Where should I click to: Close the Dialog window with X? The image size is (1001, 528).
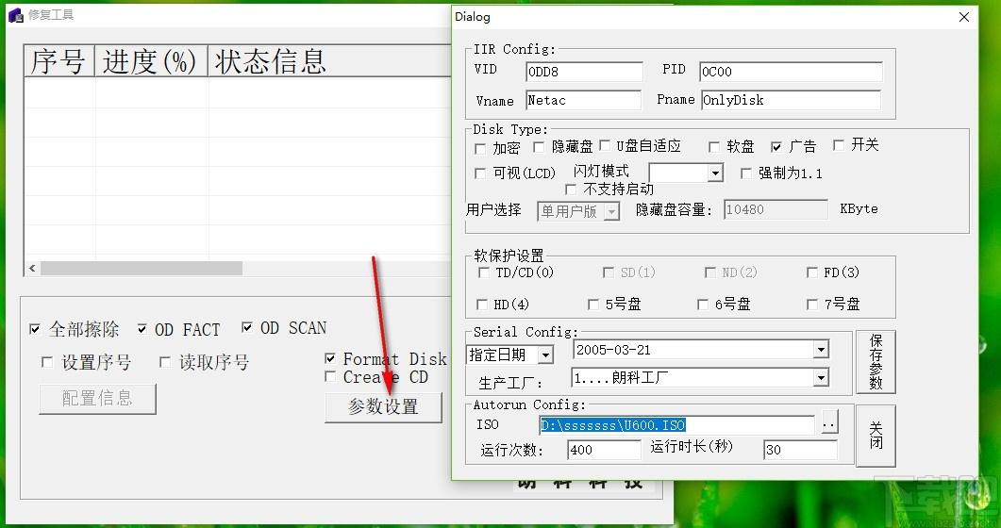[964, 17]
